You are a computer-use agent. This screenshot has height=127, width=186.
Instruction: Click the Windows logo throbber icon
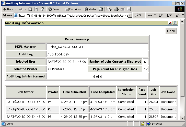180,9
